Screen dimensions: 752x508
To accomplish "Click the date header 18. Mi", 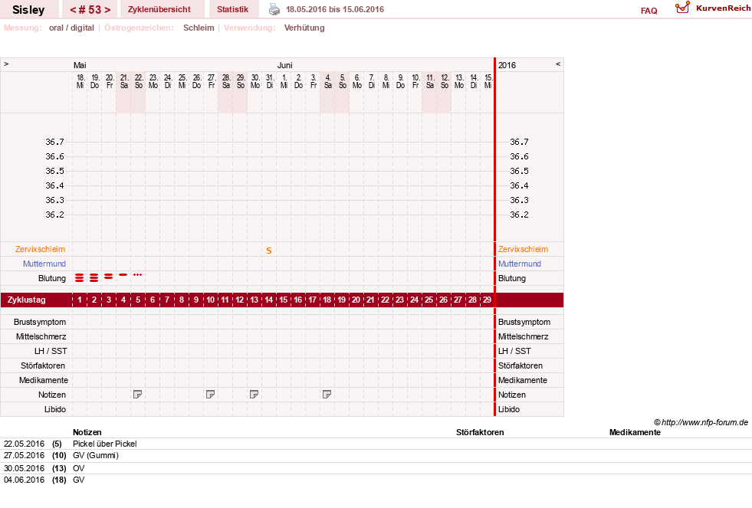I will click(x=80, y=81).
